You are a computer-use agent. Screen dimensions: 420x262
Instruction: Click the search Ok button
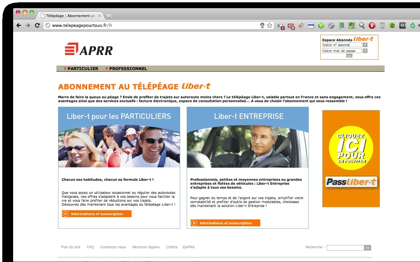click(x=367, y=248)
